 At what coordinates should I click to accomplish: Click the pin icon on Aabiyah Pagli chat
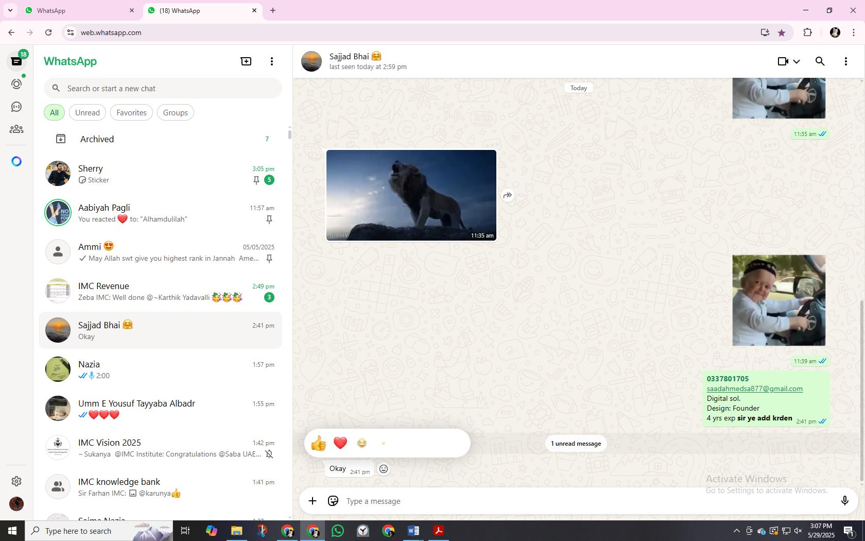point(269,219)
